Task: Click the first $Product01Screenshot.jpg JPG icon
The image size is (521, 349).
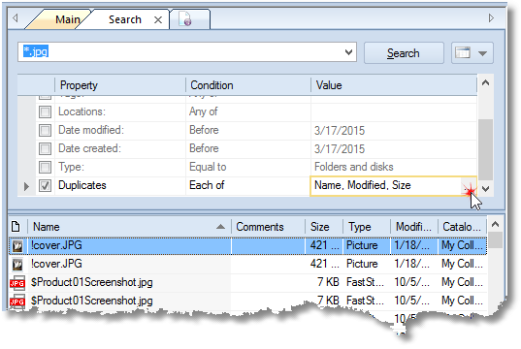Action: 17,283
